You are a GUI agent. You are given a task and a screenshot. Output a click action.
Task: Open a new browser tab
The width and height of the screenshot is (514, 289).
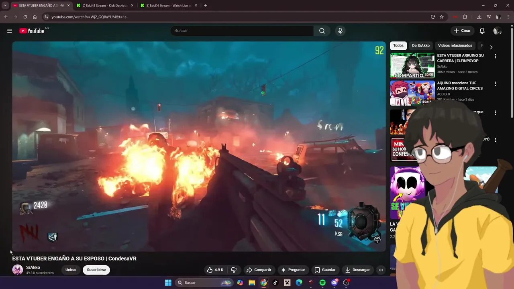coord(206,6)
